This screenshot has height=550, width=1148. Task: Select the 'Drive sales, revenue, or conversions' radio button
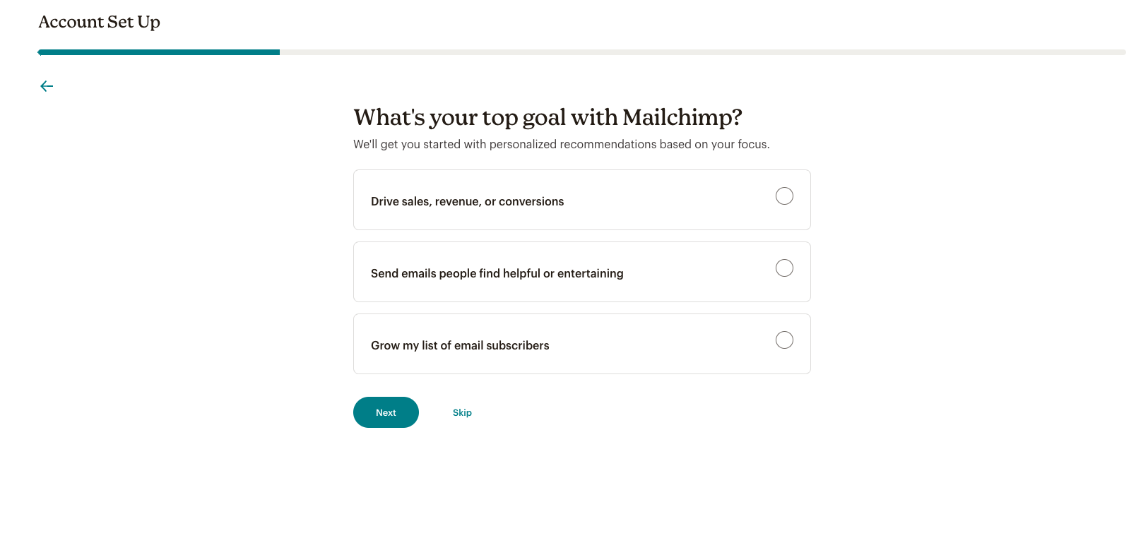pyautogui.click(x=784, y=196)
